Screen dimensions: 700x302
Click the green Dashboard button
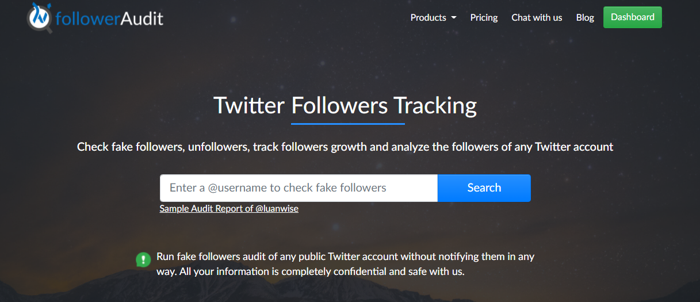633,17
